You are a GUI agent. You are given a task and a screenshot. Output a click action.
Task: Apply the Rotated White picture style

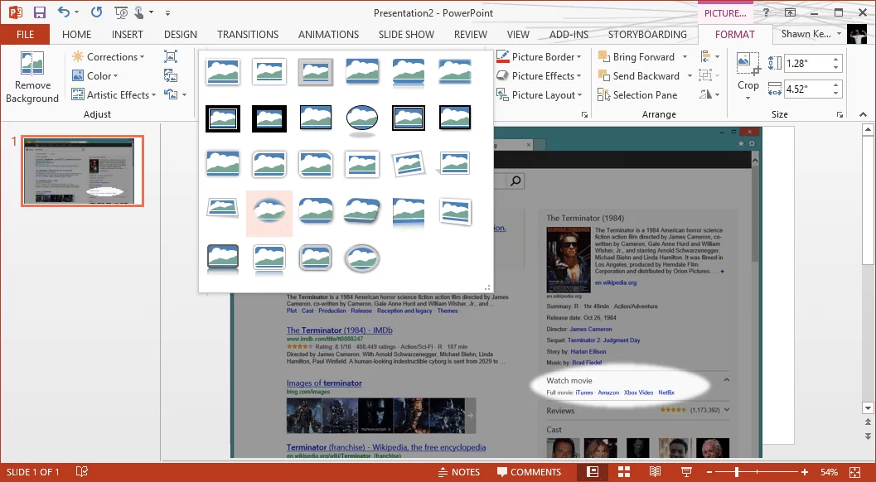coord(409,164)
